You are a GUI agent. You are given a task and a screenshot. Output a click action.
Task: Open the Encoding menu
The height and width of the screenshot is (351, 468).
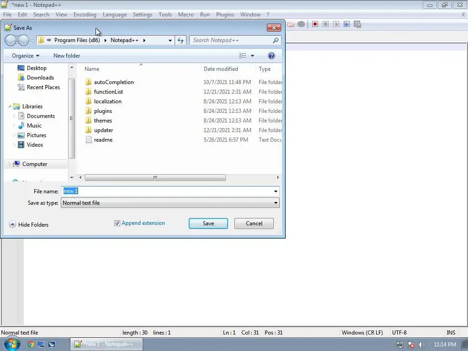pyautogui.click(x=85, y=14)
